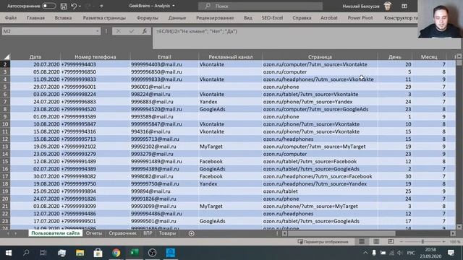Image resolution: width=463 pixels, height=260 pixels.
Task: Adjust the zoom slider handle
Action: point(422,242)
